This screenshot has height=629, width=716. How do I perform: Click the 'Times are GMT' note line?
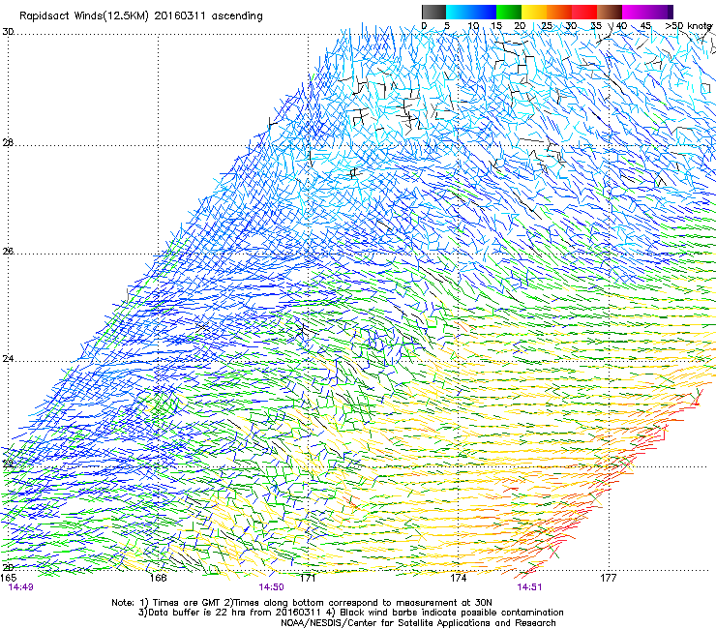pos(302,603)
